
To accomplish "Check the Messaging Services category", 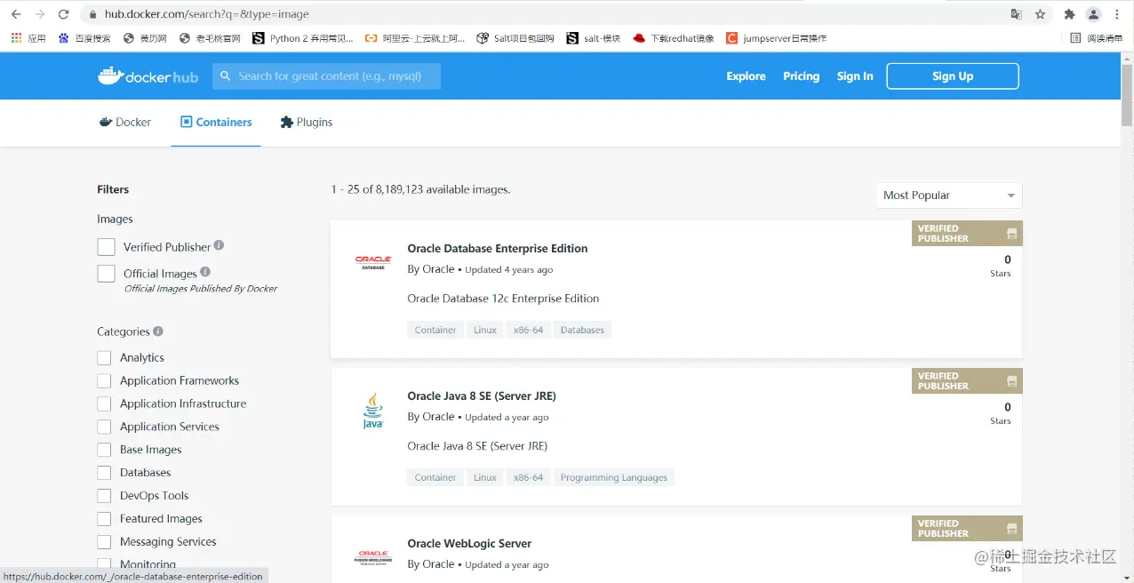I will coord(104,542).
